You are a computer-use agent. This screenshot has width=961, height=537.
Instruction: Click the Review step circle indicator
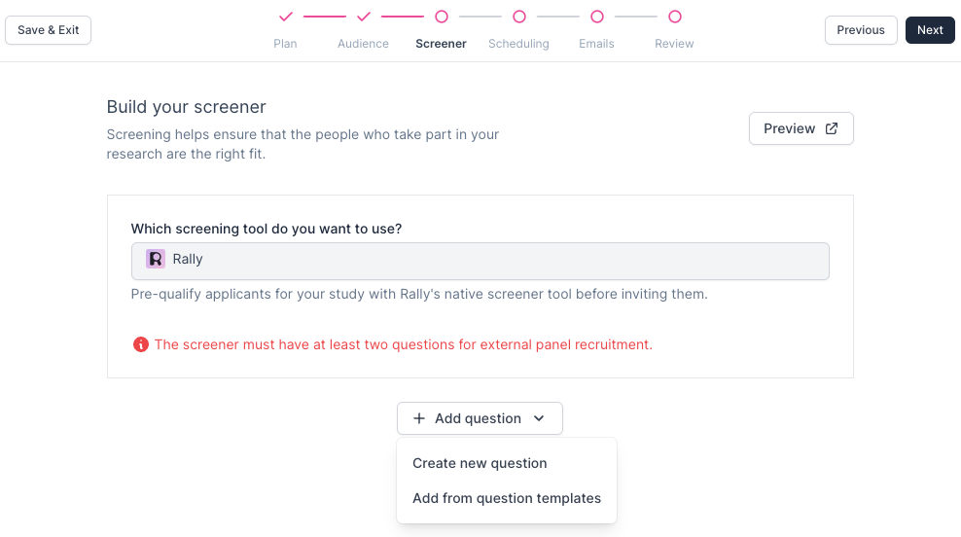point(675,17)
